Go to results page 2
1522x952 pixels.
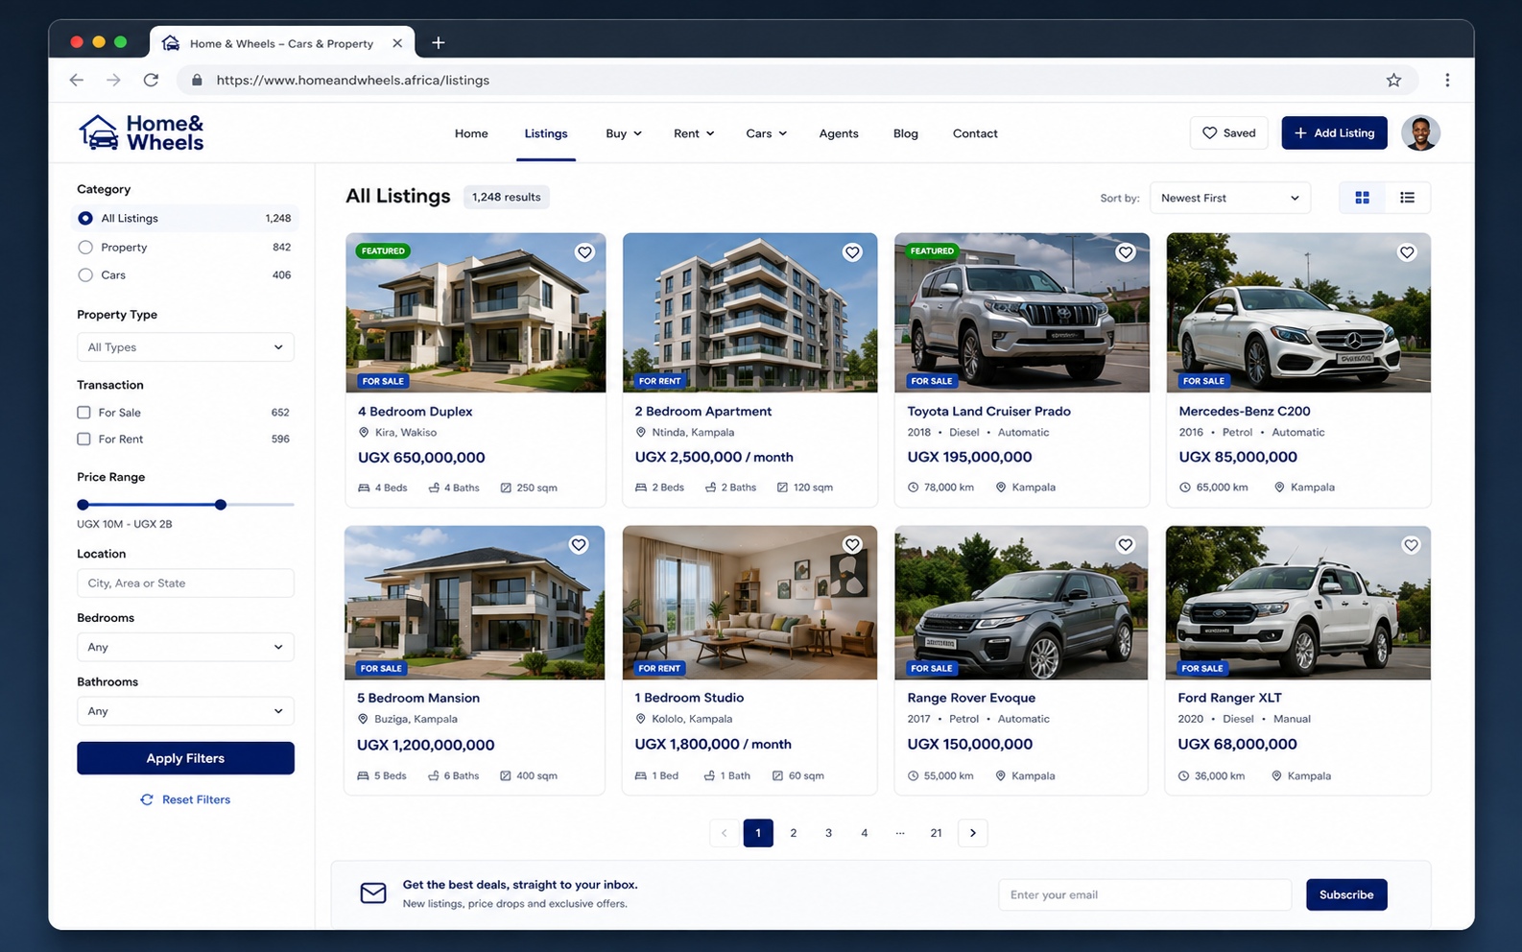point(793,833)
